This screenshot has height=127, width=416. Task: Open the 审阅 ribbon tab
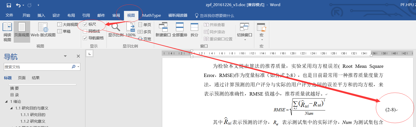click(x=116, y=15)
